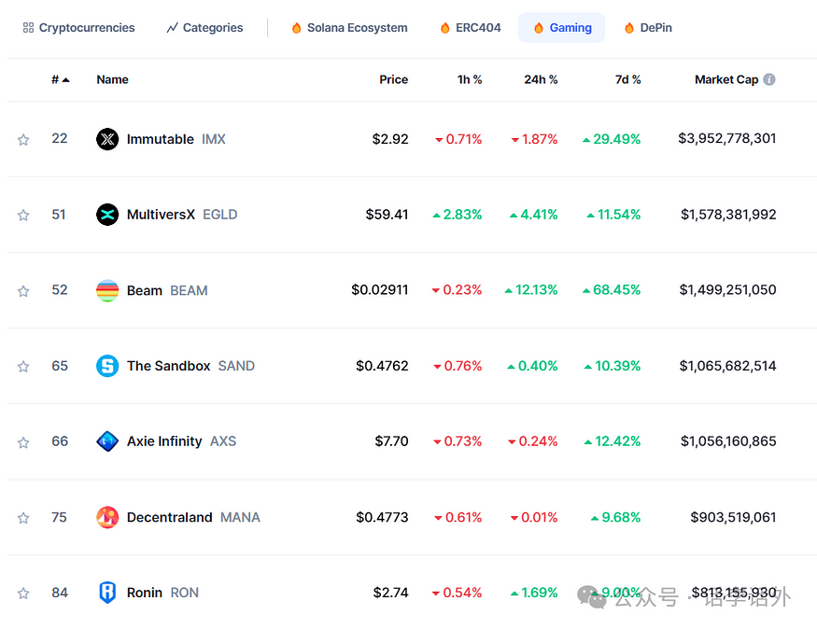Click The Sandbox coin logo
The width and height of the screenshot is (817, 629).
point(107,365)
